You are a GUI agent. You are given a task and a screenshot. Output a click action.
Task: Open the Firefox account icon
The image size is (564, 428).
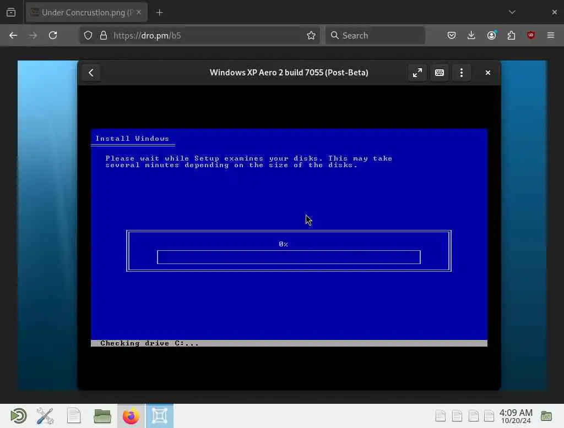pos(491,35)
